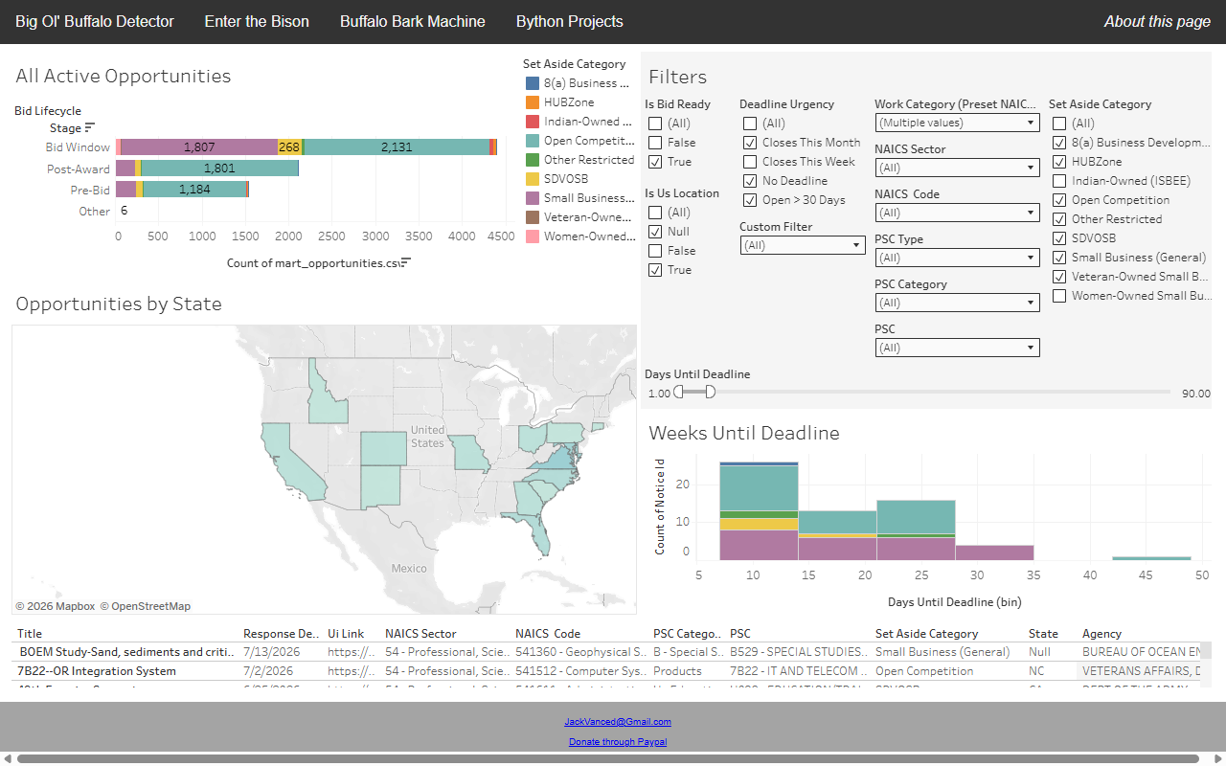Check Indian-Owned (ISBEE) set aside checkbox

[x=1059, y=181]
